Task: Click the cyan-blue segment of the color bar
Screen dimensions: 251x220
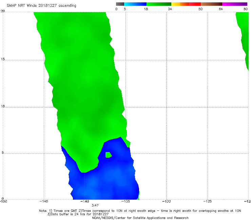Action: (135, 4)
